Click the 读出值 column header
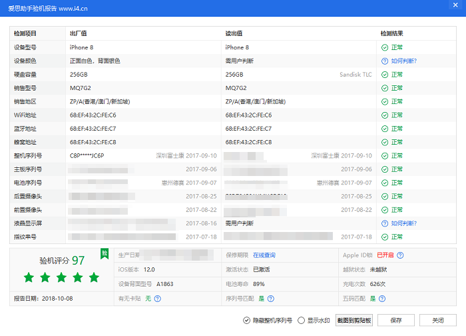 [x=234, y=33]
